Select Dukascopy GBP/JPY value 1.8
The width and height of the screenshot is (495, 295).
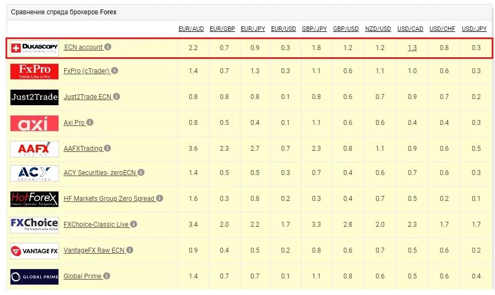tap(316, 48)
